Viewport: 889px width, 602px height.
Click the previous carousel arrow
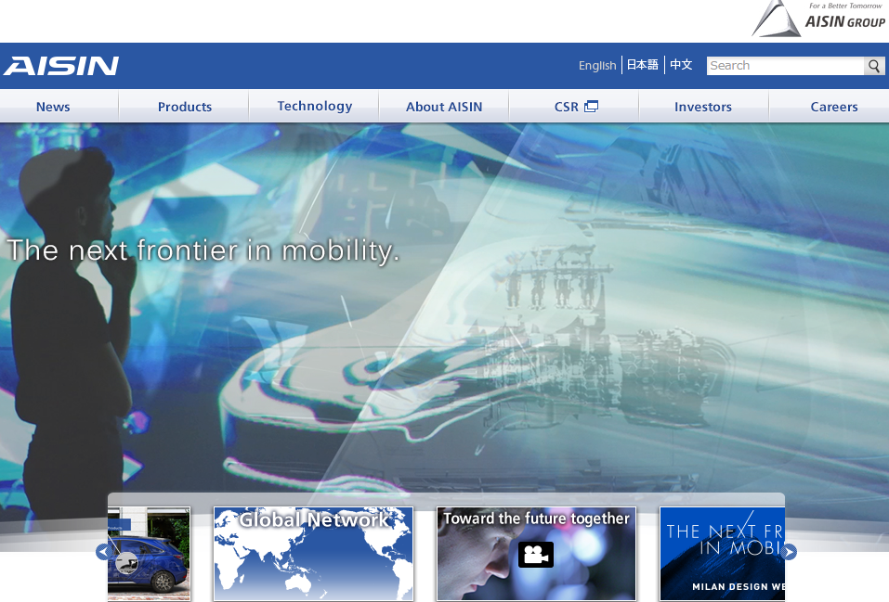click(x=104, y=552)
